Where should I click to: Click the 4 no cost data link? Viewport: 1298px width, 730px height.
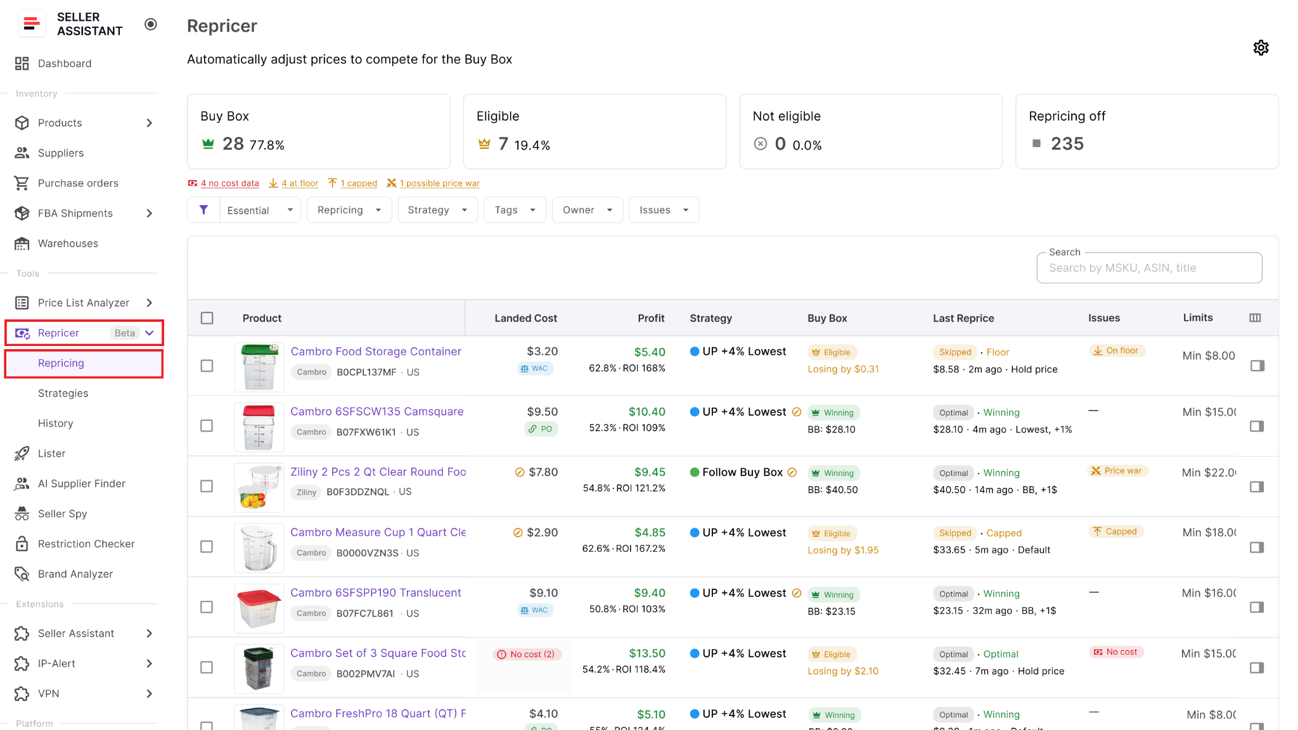tap(229, 183)
